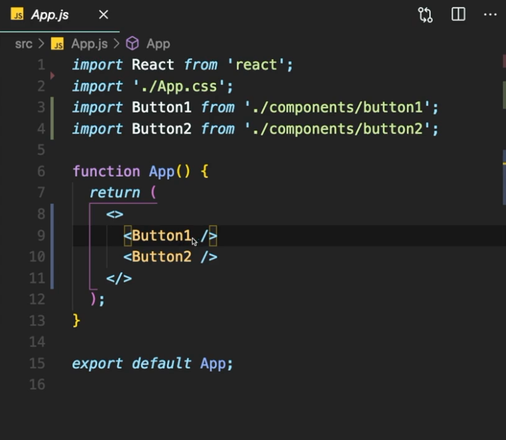Screen dimensions: 506x440
Task: Open the App.js file breadcrumb
Action: [x=90, y=44]
